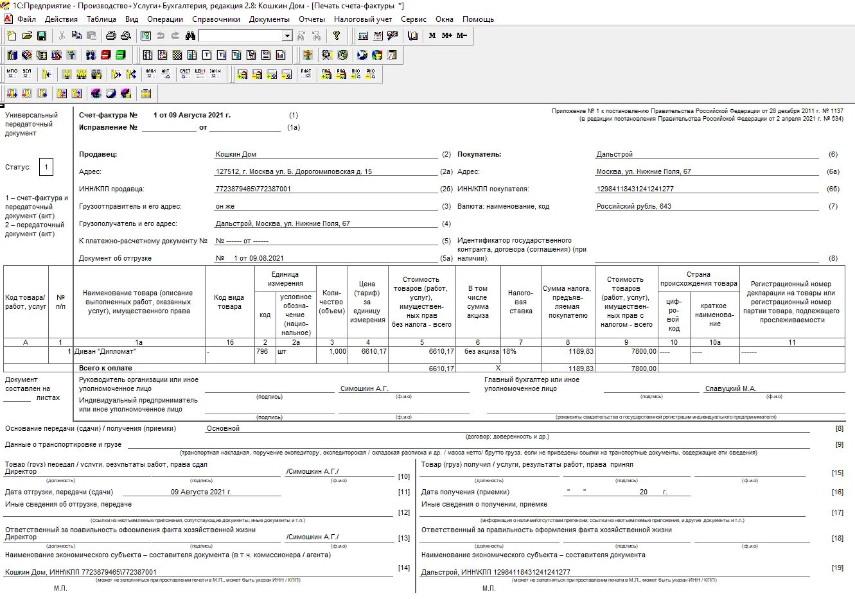Click the Undo arrow icon
The width and height of the screenshot is (855, 599).
tap(161, 36)
